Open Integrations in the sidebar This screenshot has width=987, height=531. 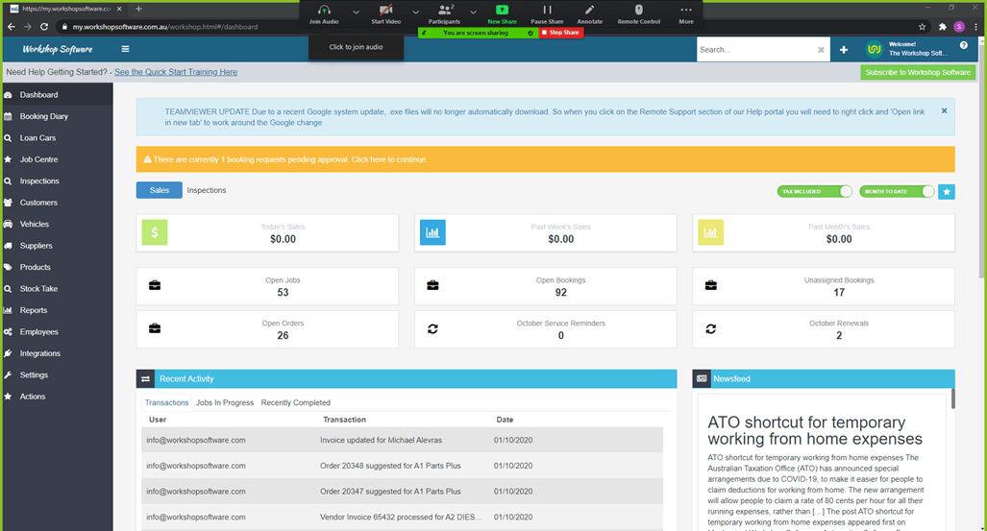pos(58,353)
